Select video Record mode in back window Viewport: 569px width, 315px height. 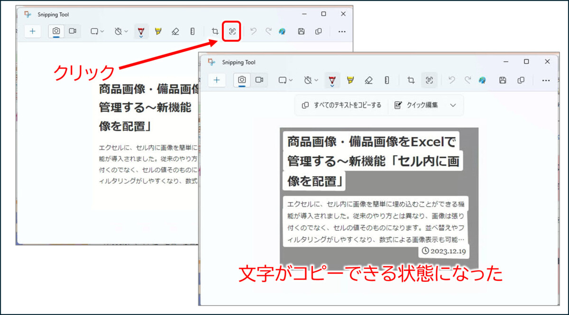tap(73, 31)
